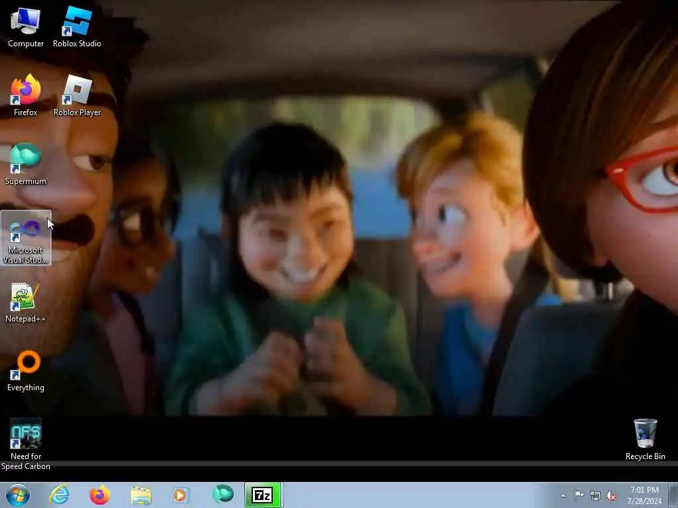Click the Show Desktop button

(673, 495)
